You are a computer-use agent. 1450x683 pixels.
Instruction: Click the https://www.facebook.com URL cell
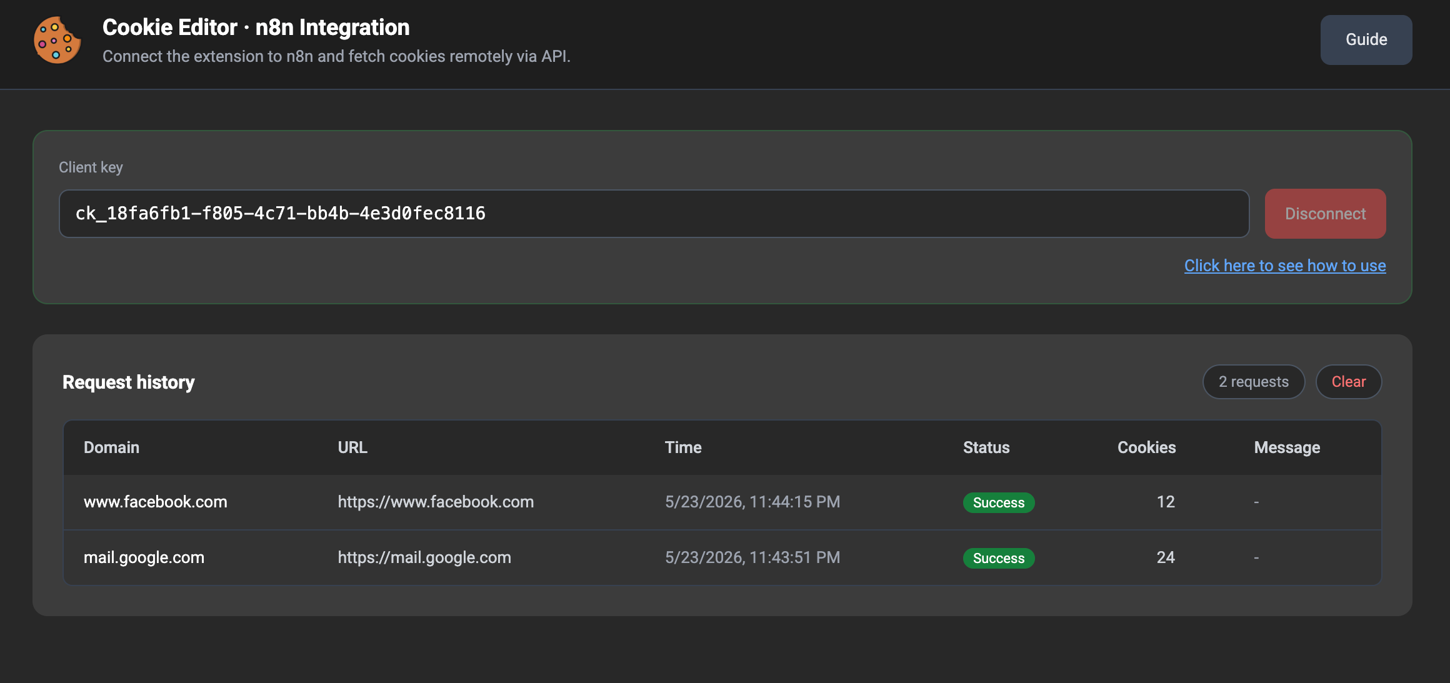[436, 502]
